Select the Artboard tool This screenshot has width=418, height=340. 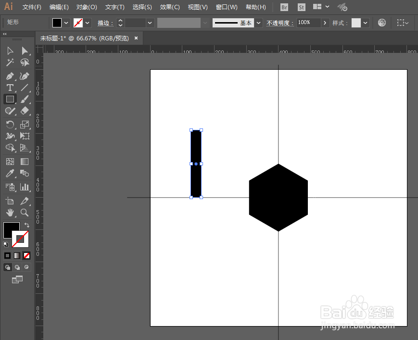pyautogui.click(x=10, y=201)
